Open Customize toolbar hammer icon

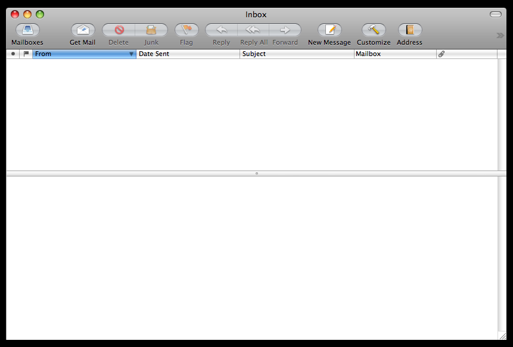(374, 30)
